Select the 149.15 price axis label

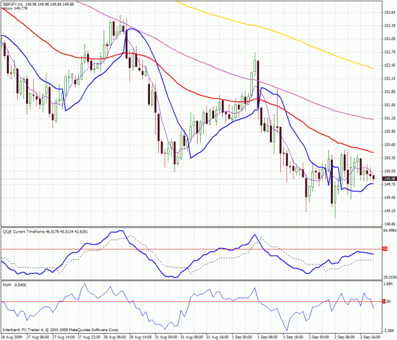tap(390, 211)
